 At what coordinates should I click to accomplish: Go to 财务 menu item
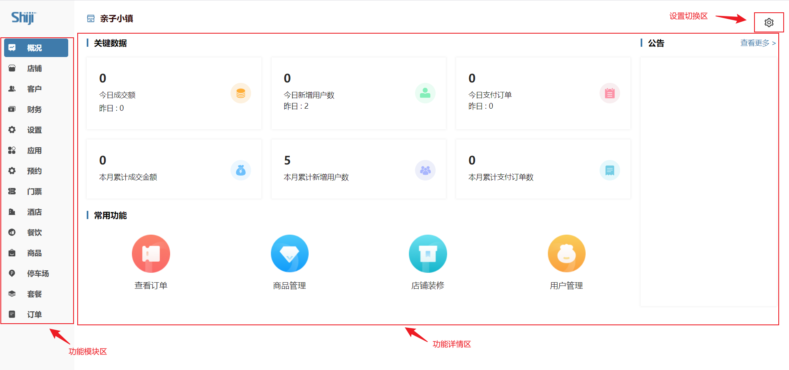tap(36, 109)
